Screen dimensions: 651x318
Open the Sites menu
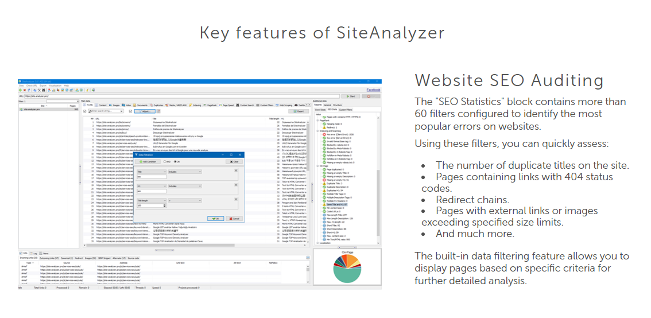point(21,86)
